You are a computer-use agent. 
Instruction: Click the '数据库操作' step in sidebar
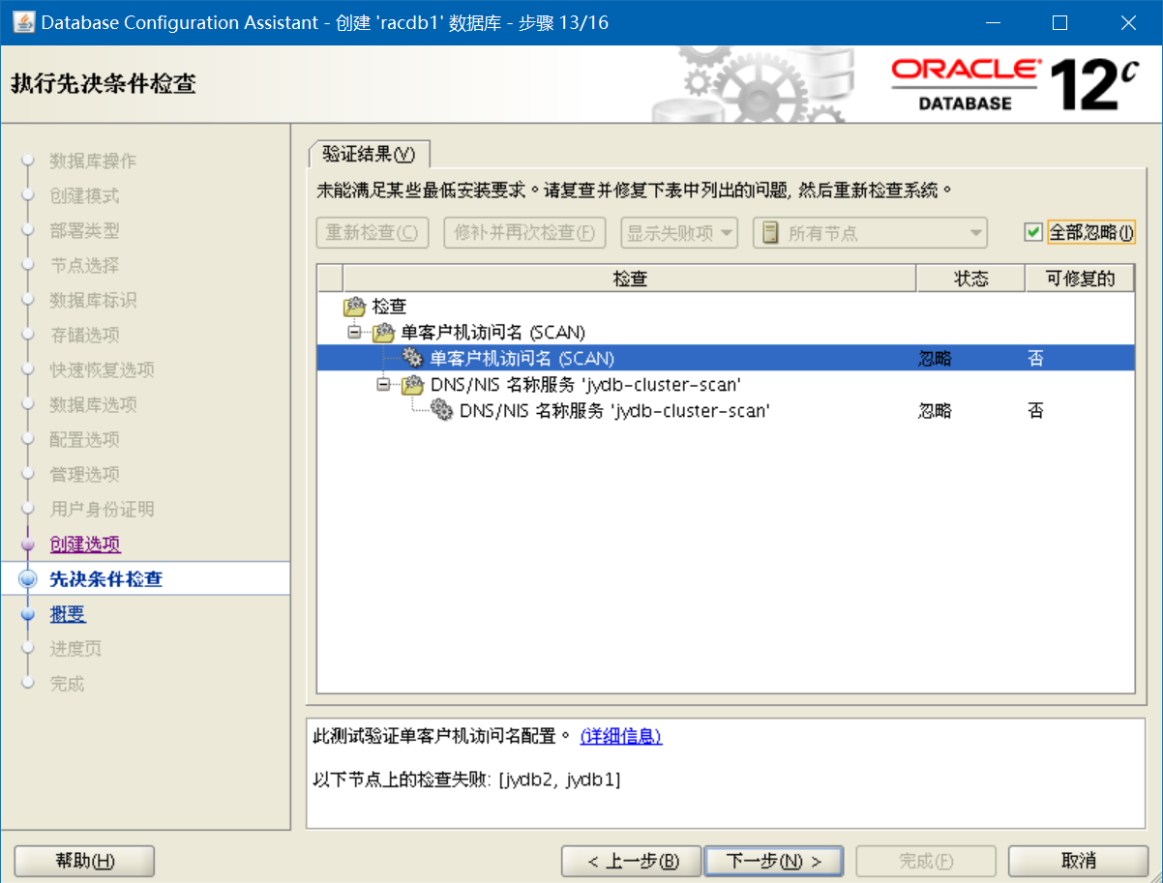tap(93, 162)
